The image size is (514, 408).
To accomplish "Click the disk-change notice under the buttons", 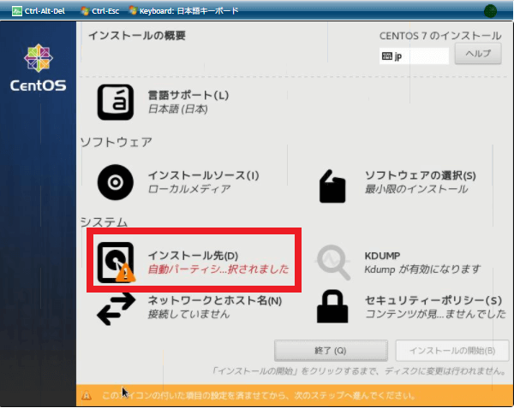I will click(359, 371).
